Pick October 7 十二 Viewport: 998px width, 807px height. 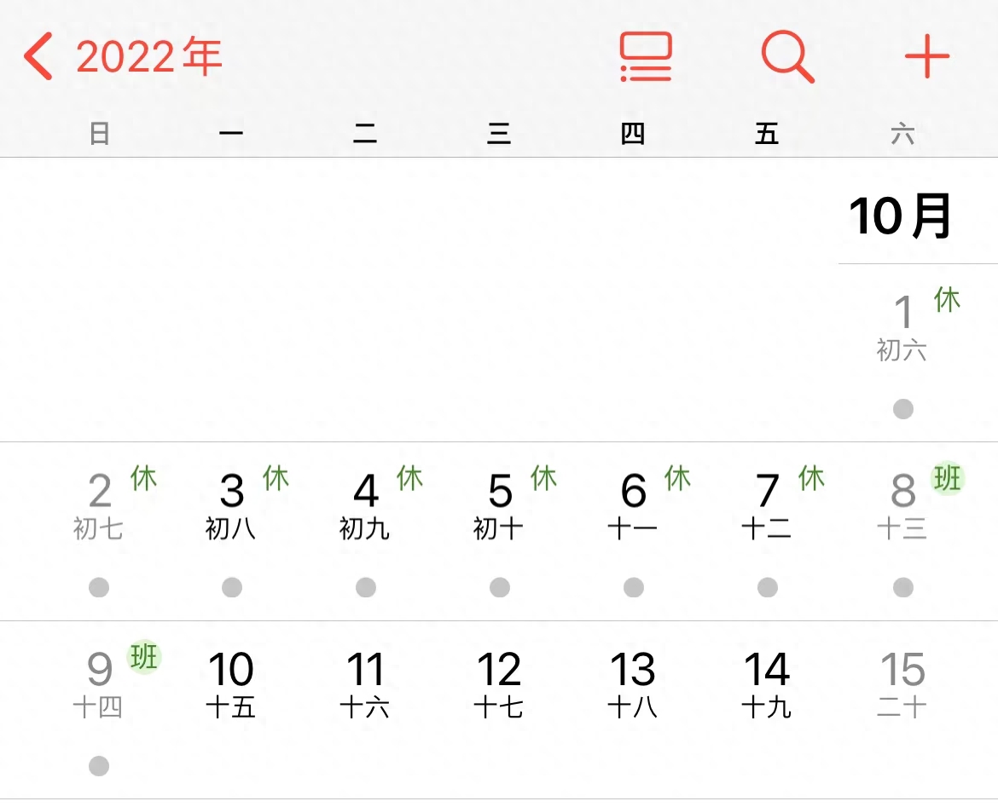click(767, 505)
